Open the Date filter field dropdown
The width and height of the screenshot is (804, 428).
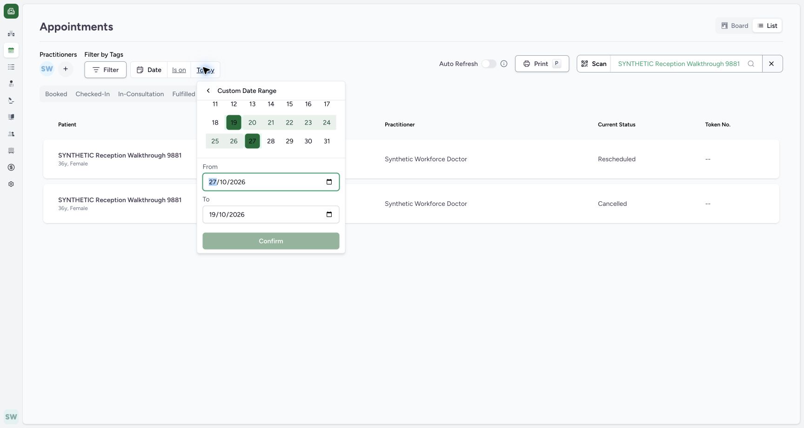(x=149, y=70)
